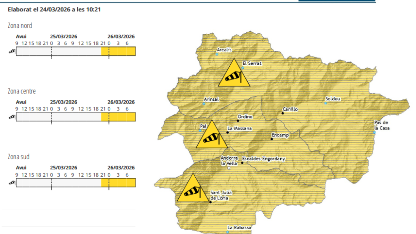Select the yellow alert segment in Zona nord timeline
Viewport: 416px width, 234px height.
pyautogui.click(x=118, y=51)
